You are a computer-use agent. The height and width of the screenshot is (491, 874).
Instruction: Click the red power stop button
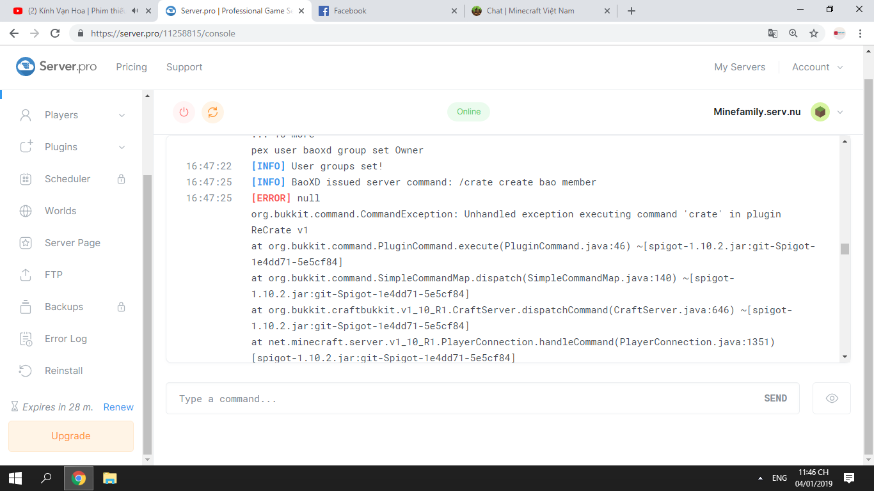(184, 112)
